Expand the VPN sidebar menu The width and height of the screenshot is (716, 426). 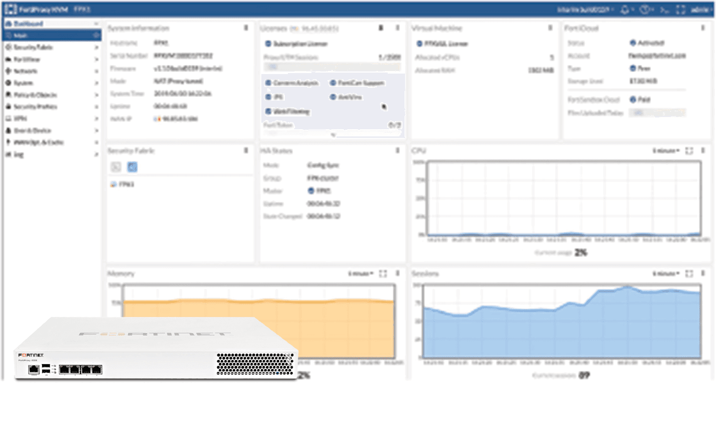(x=52, y=119)
